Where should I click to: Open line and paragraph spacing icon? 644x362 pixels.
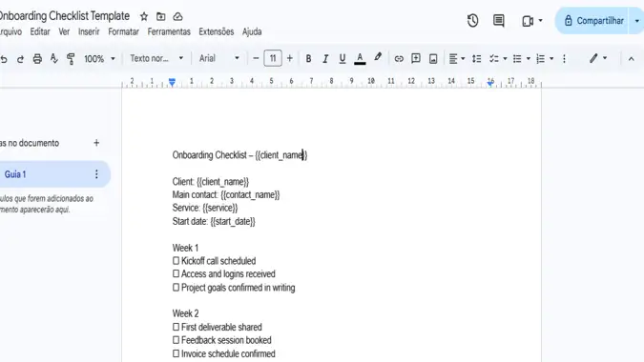[476, 59]
